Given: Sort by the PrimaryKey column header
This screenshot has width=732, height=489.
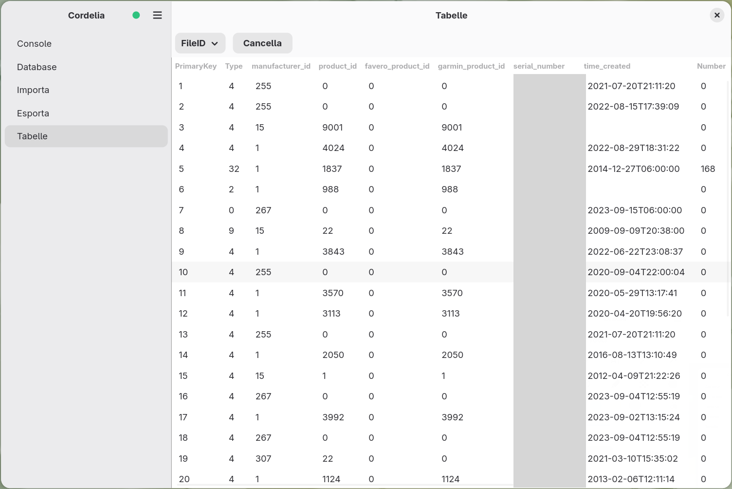Looking at the screenshot, I should click(x=196, y=66).
